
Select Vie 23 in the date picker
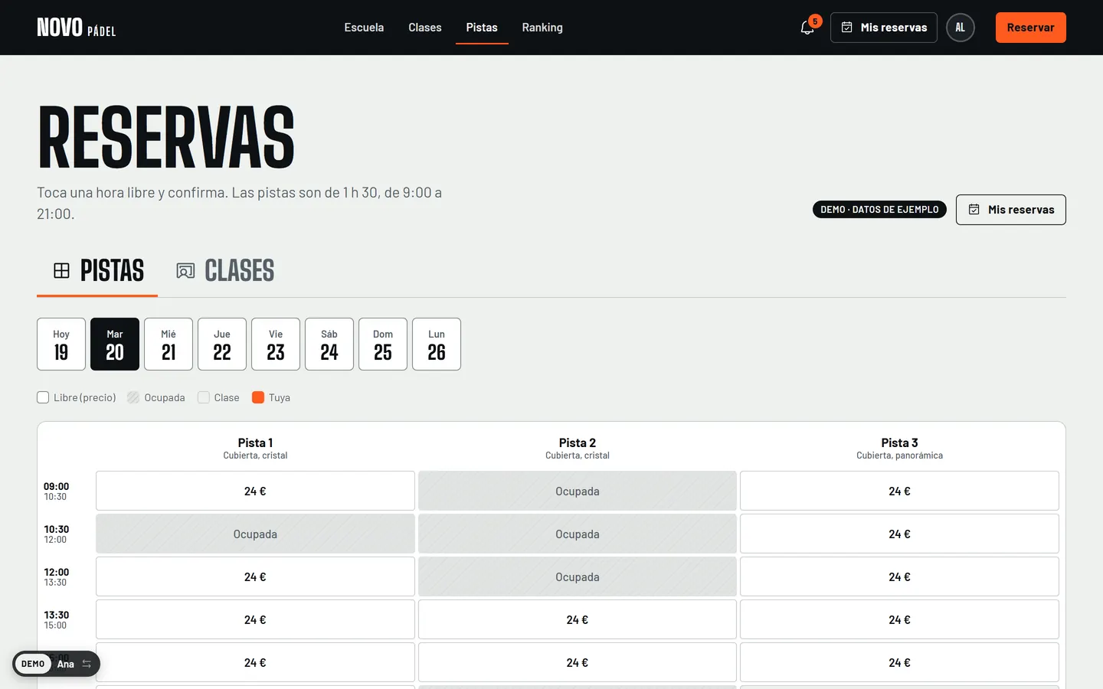276,344
